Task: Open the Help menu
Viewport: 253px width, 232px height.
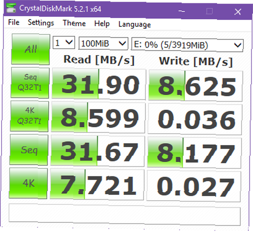Action: pyautogui.click(x=102, y=24)
